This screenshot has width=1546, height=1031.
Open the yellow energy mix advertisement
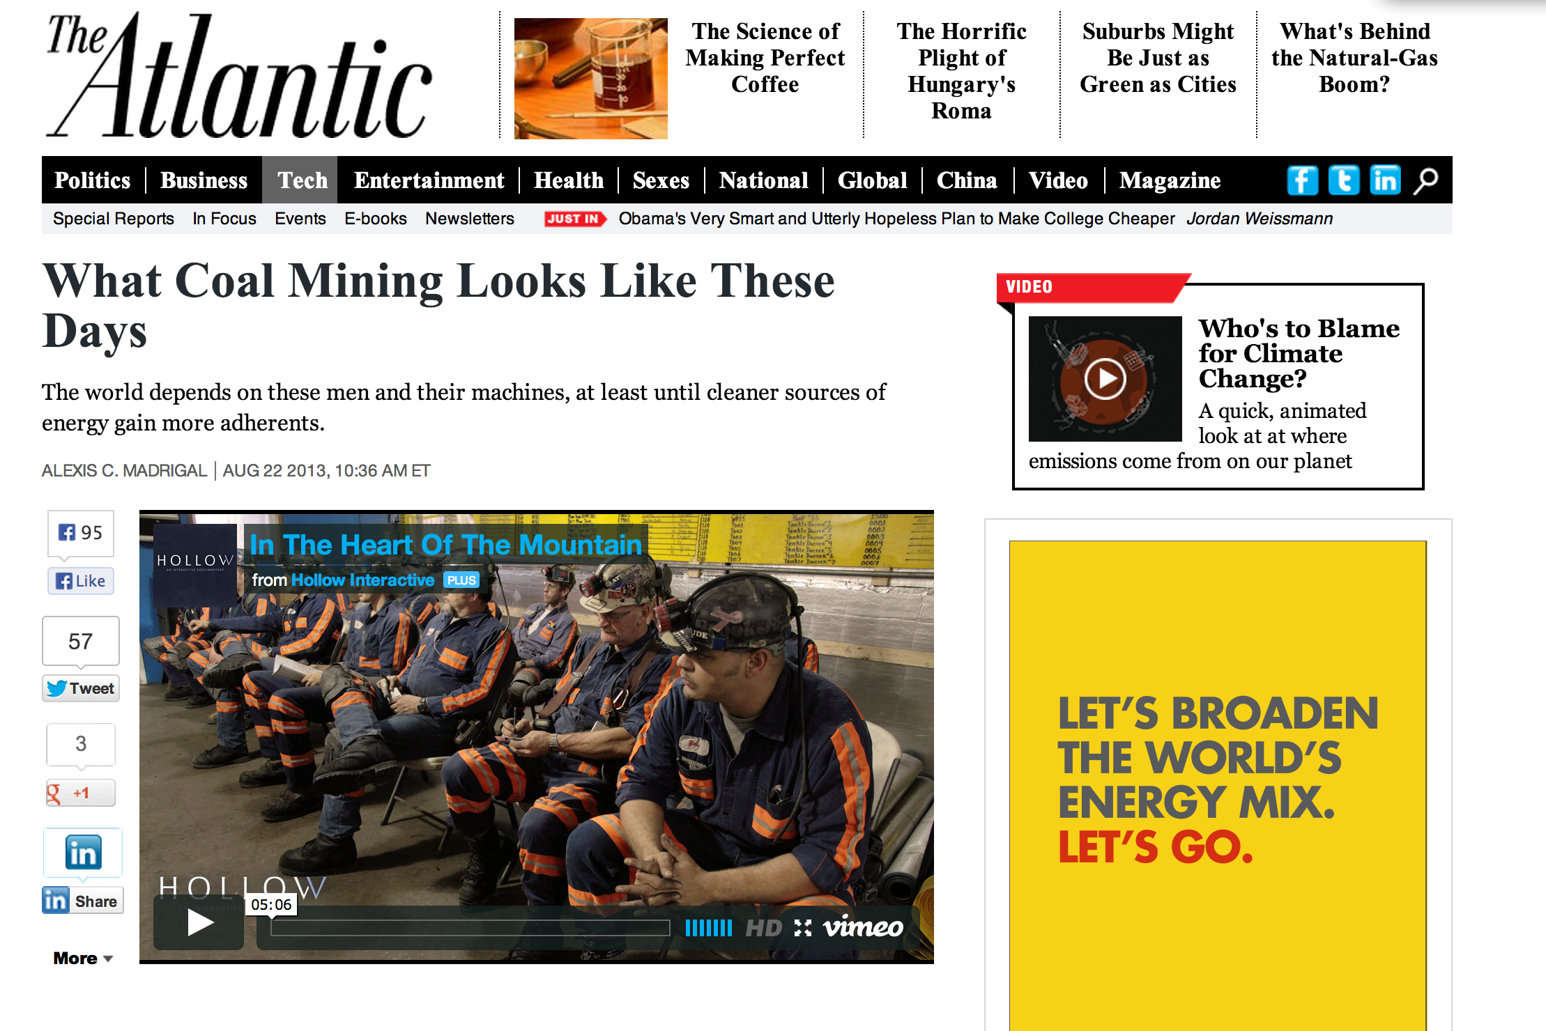coord(1218,786)
